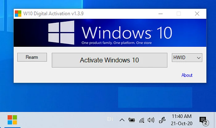
Task: Open the Action Center notifications icon
Action: click(x=203, y=120)
